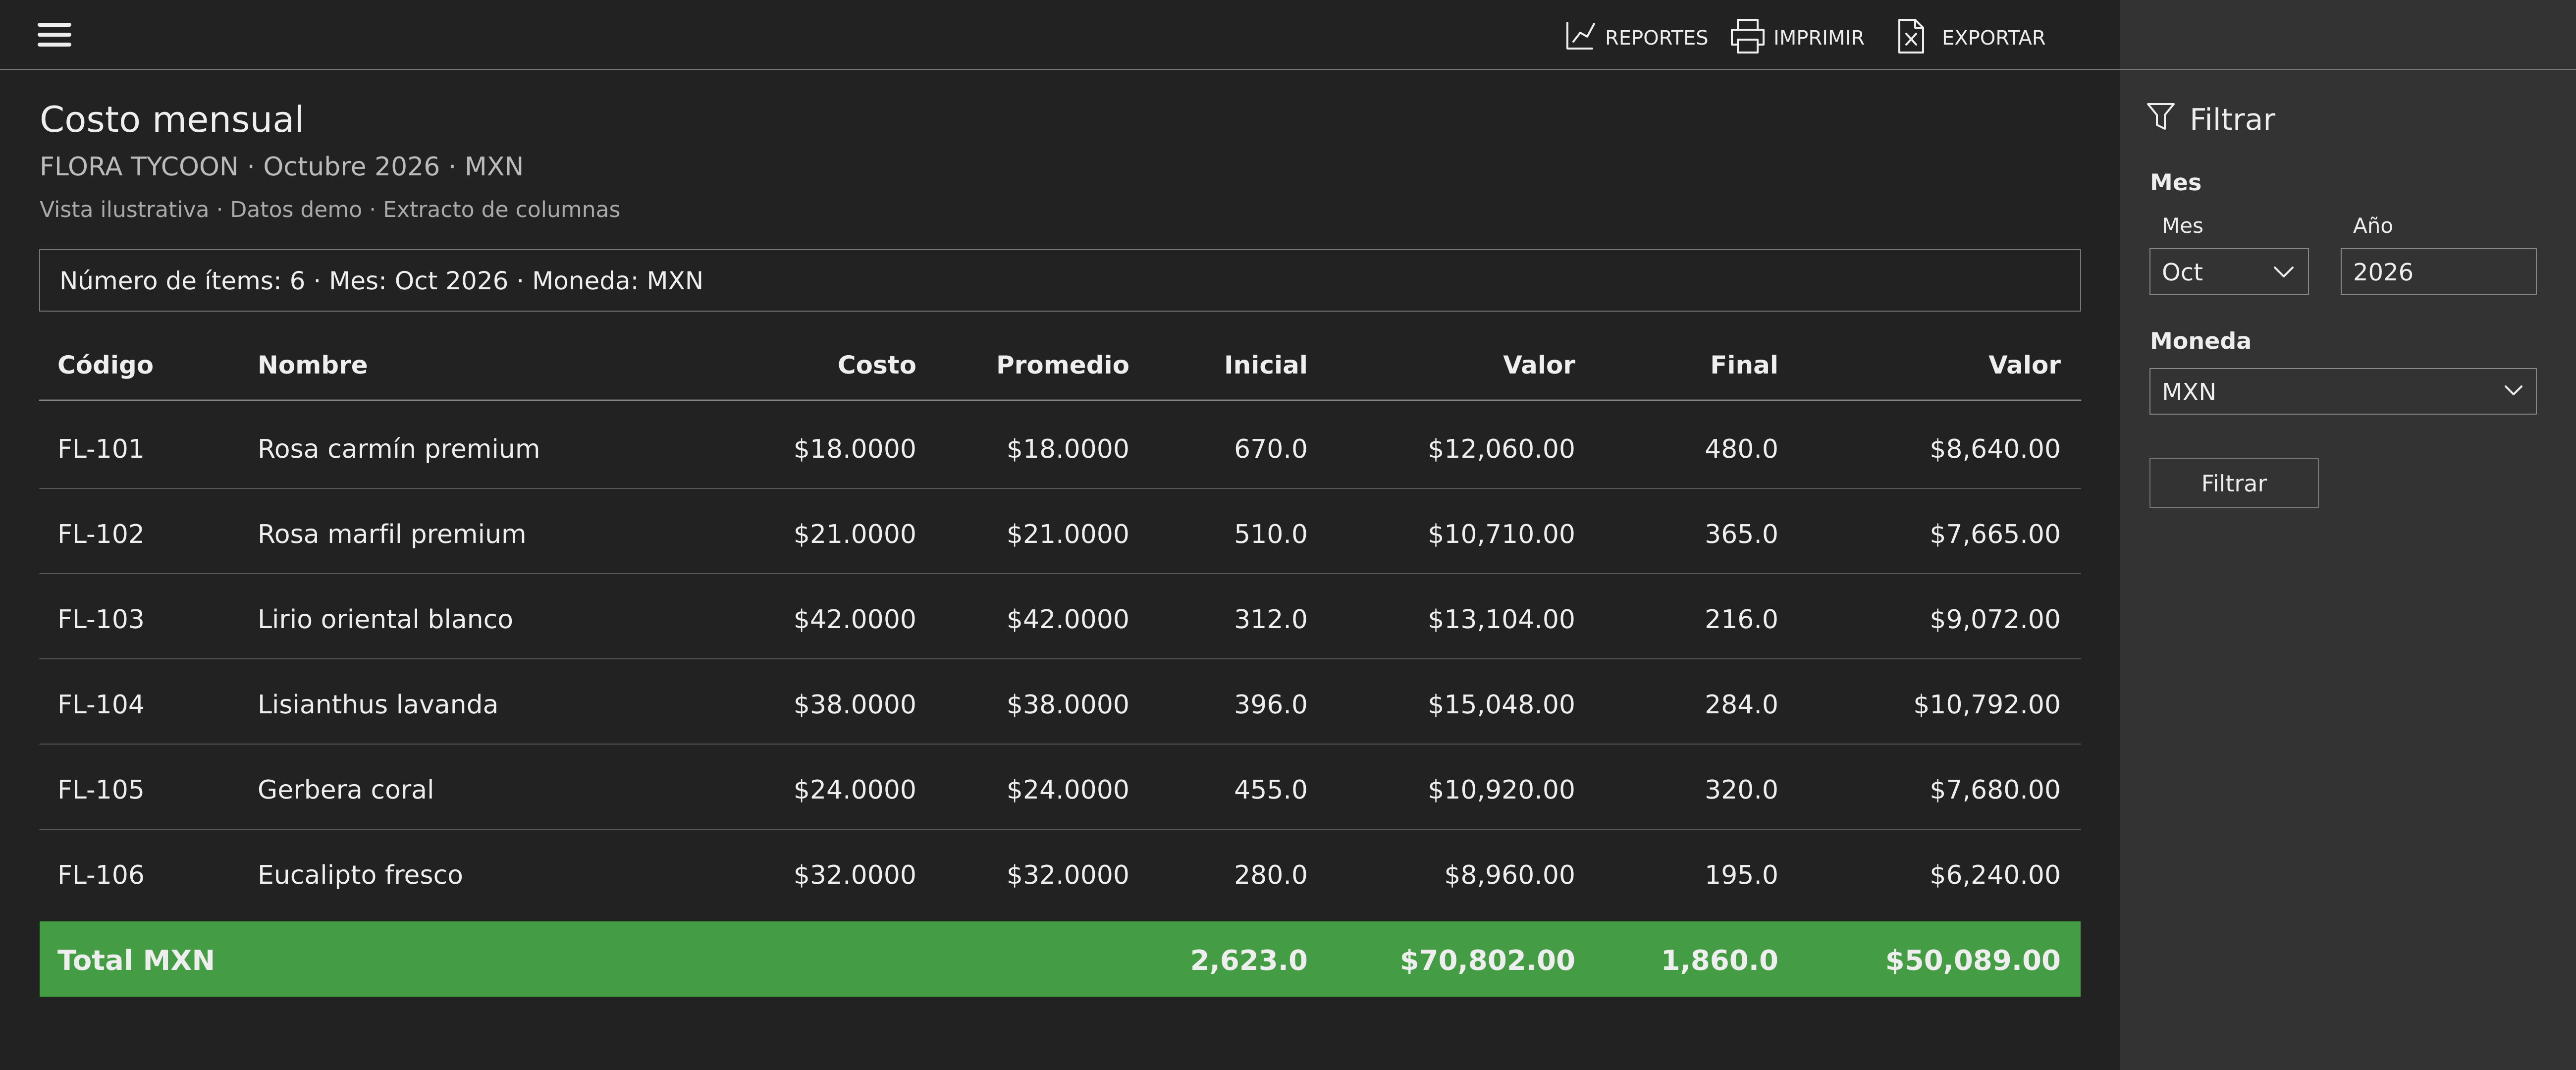
Task: Click the Imprimir printer icon
Action: [x=1746, y=36]
